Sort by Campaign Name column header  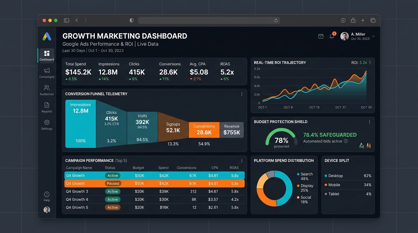[x=79, y=168]
